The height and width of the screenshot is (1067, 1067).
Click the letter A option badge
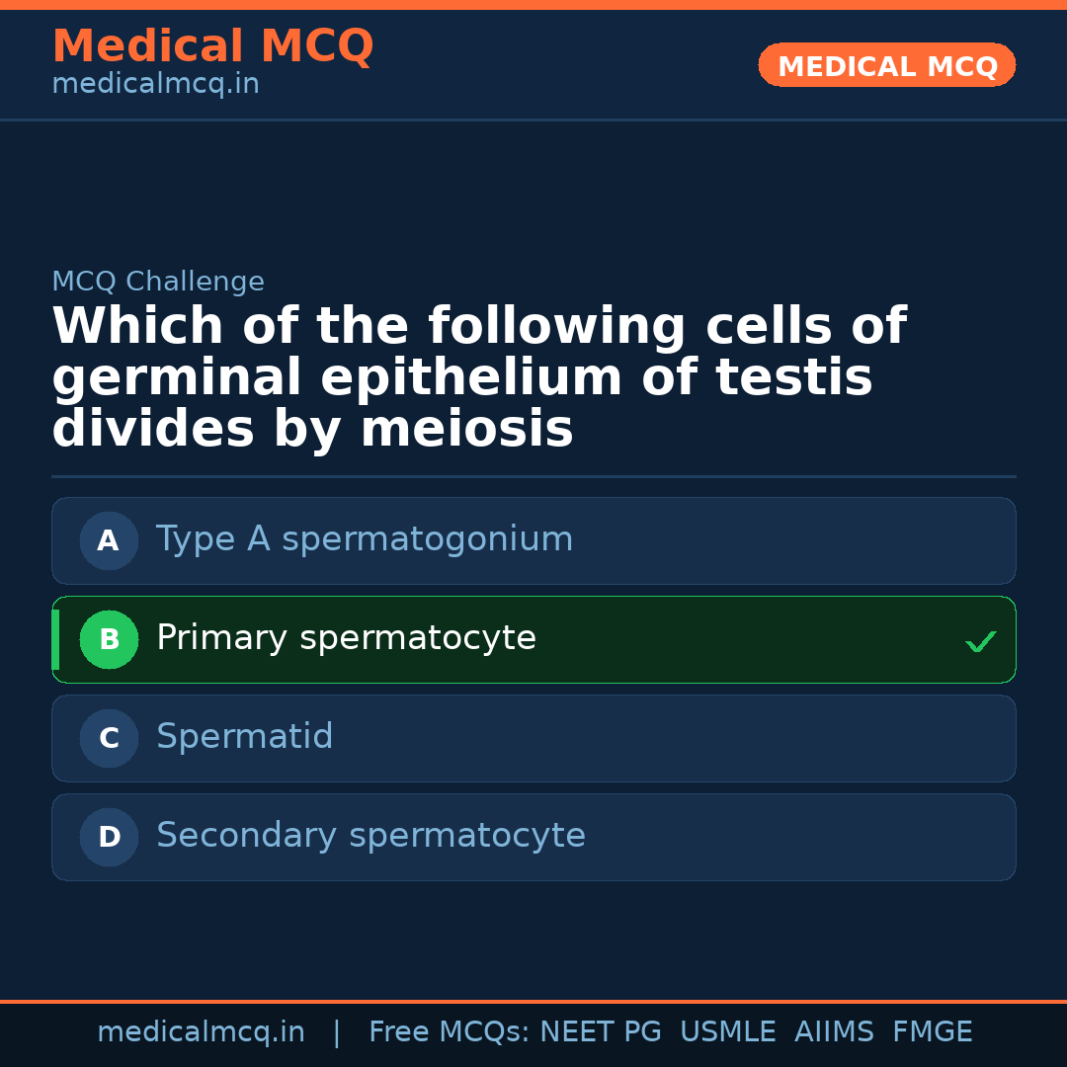pyautogui.click(x=109, y=540)
